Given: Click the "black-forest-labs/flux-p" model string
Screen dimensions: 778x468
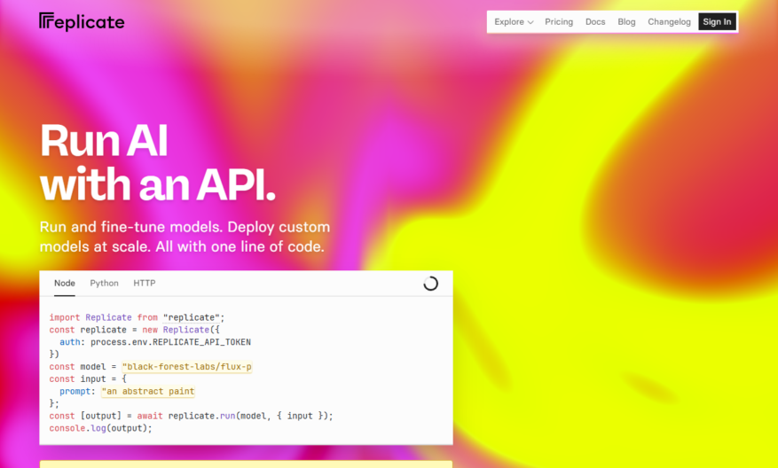Looking at the screenshot, I should tap(187, 367).
